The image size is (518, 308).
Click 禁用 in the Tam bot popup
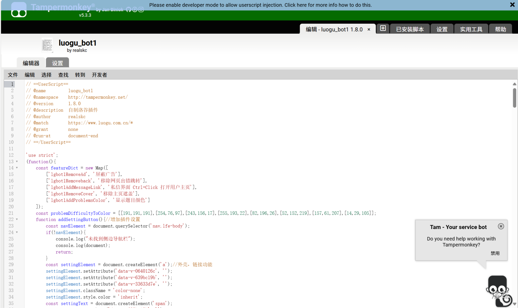pyautogui.click(x=495, y=253)
